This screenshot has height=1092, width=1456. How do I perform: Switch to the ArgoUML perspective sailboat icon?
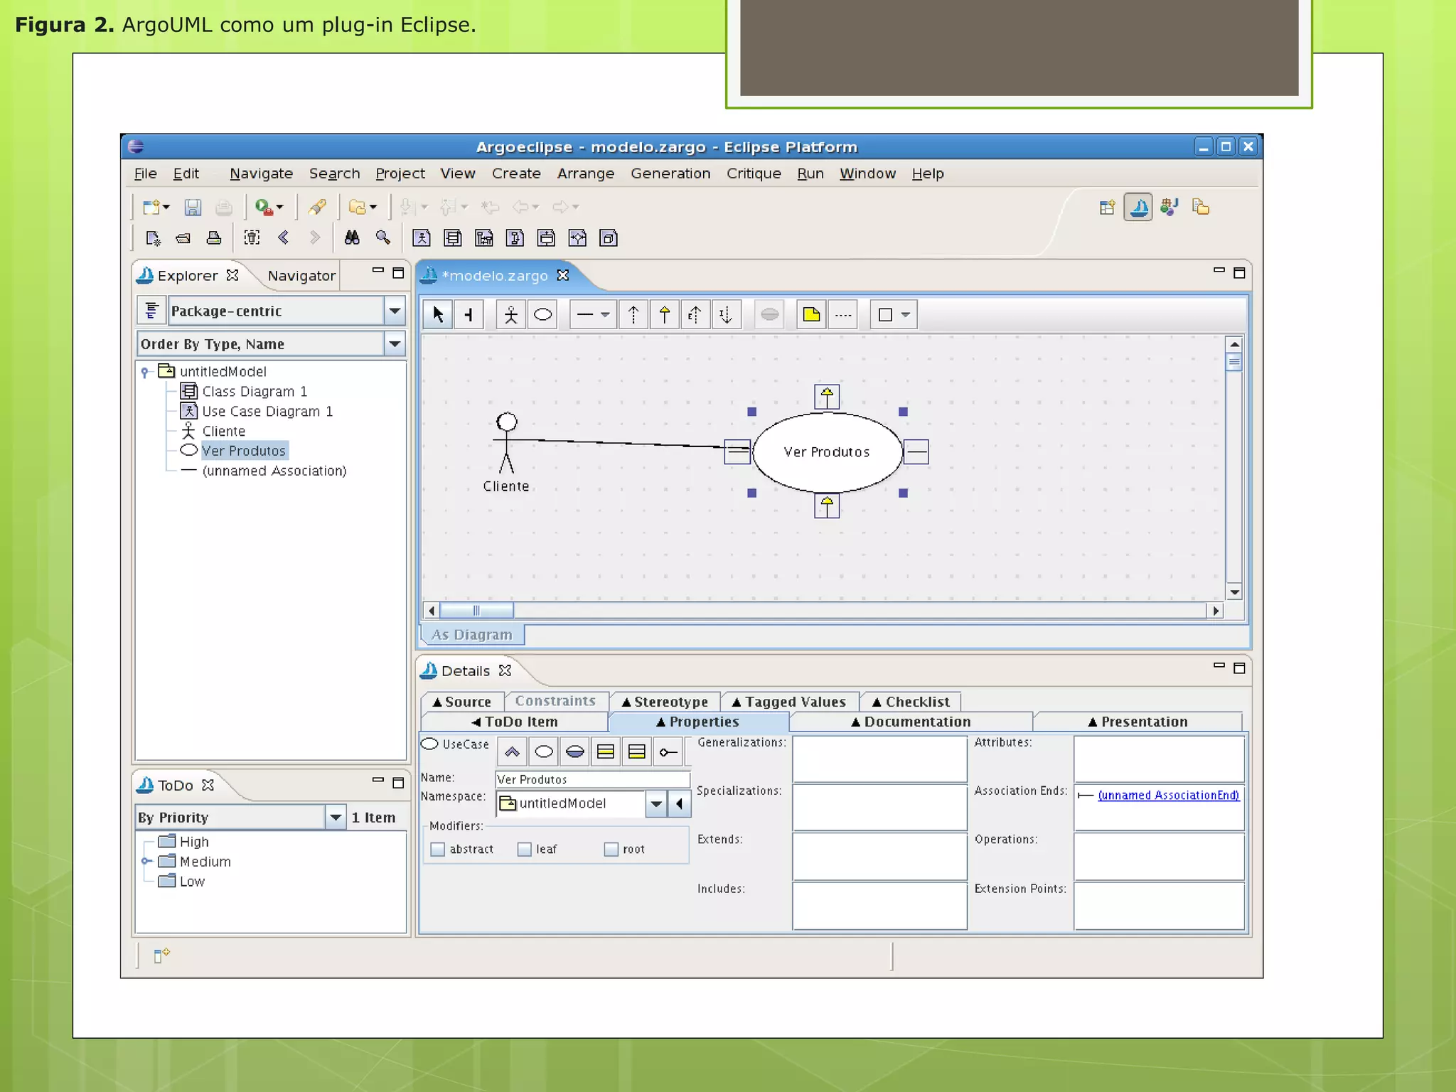click(1138, 207)
